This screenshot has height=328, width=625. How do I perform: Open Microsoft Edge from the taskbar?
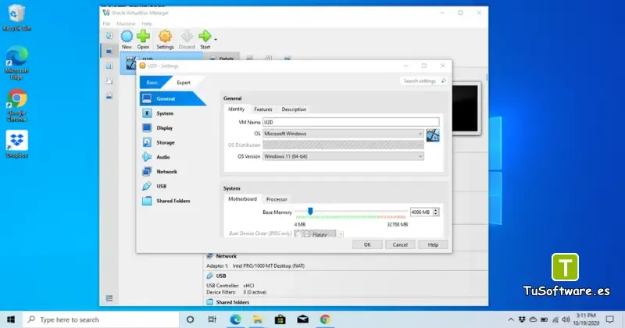[x=235, y=319]
